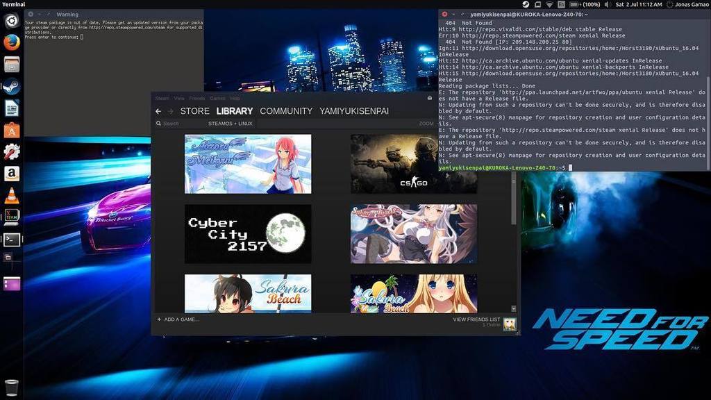
Task: Select the Sakura Beach game tile
Action: tap(248, 294)
